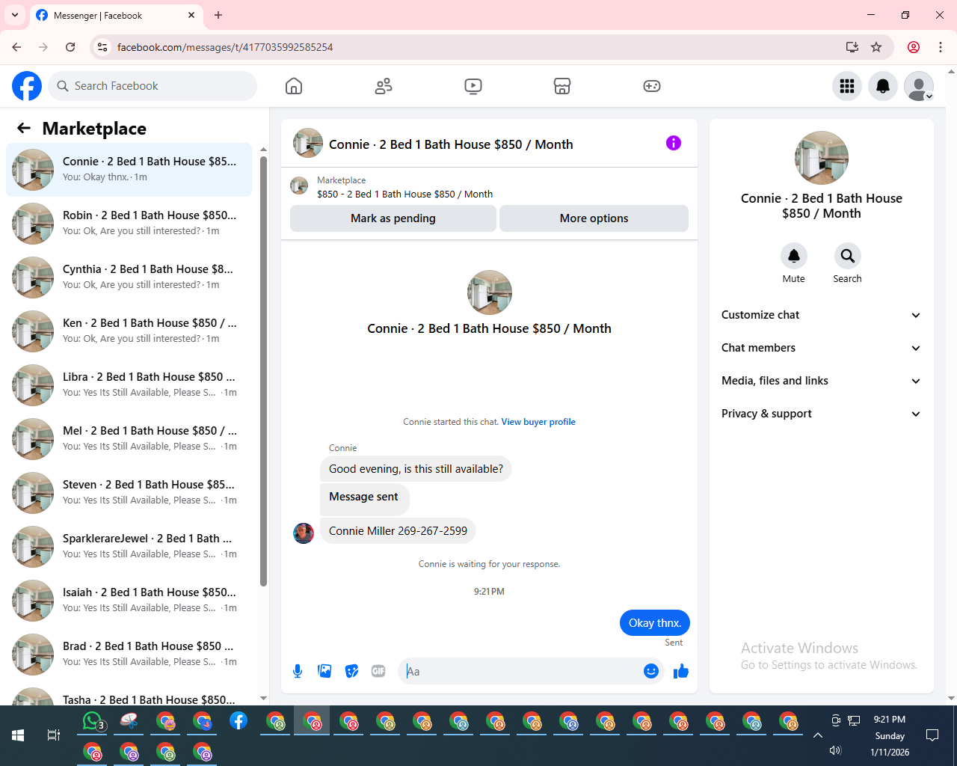Open Windows Task View
This screenshot has width=957, height=766.
coord(54,735)
